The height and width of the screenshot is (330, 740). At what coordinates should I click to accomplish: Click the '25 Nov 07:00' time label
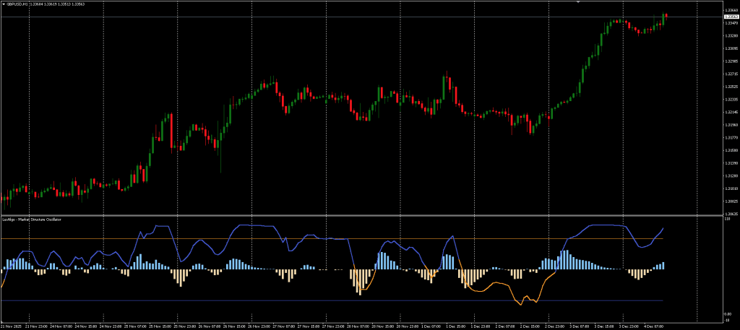click(x=134, y=326)
